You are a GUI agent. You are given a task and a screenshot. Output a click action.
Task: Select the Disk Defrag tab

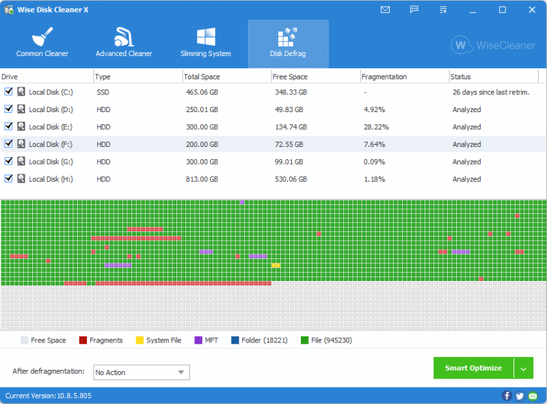pyautogui.click(x=288, y=44)
